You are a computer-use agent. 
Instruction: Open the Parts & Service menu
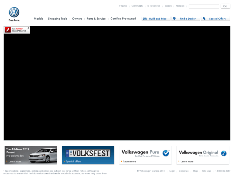tap(96, 19)
